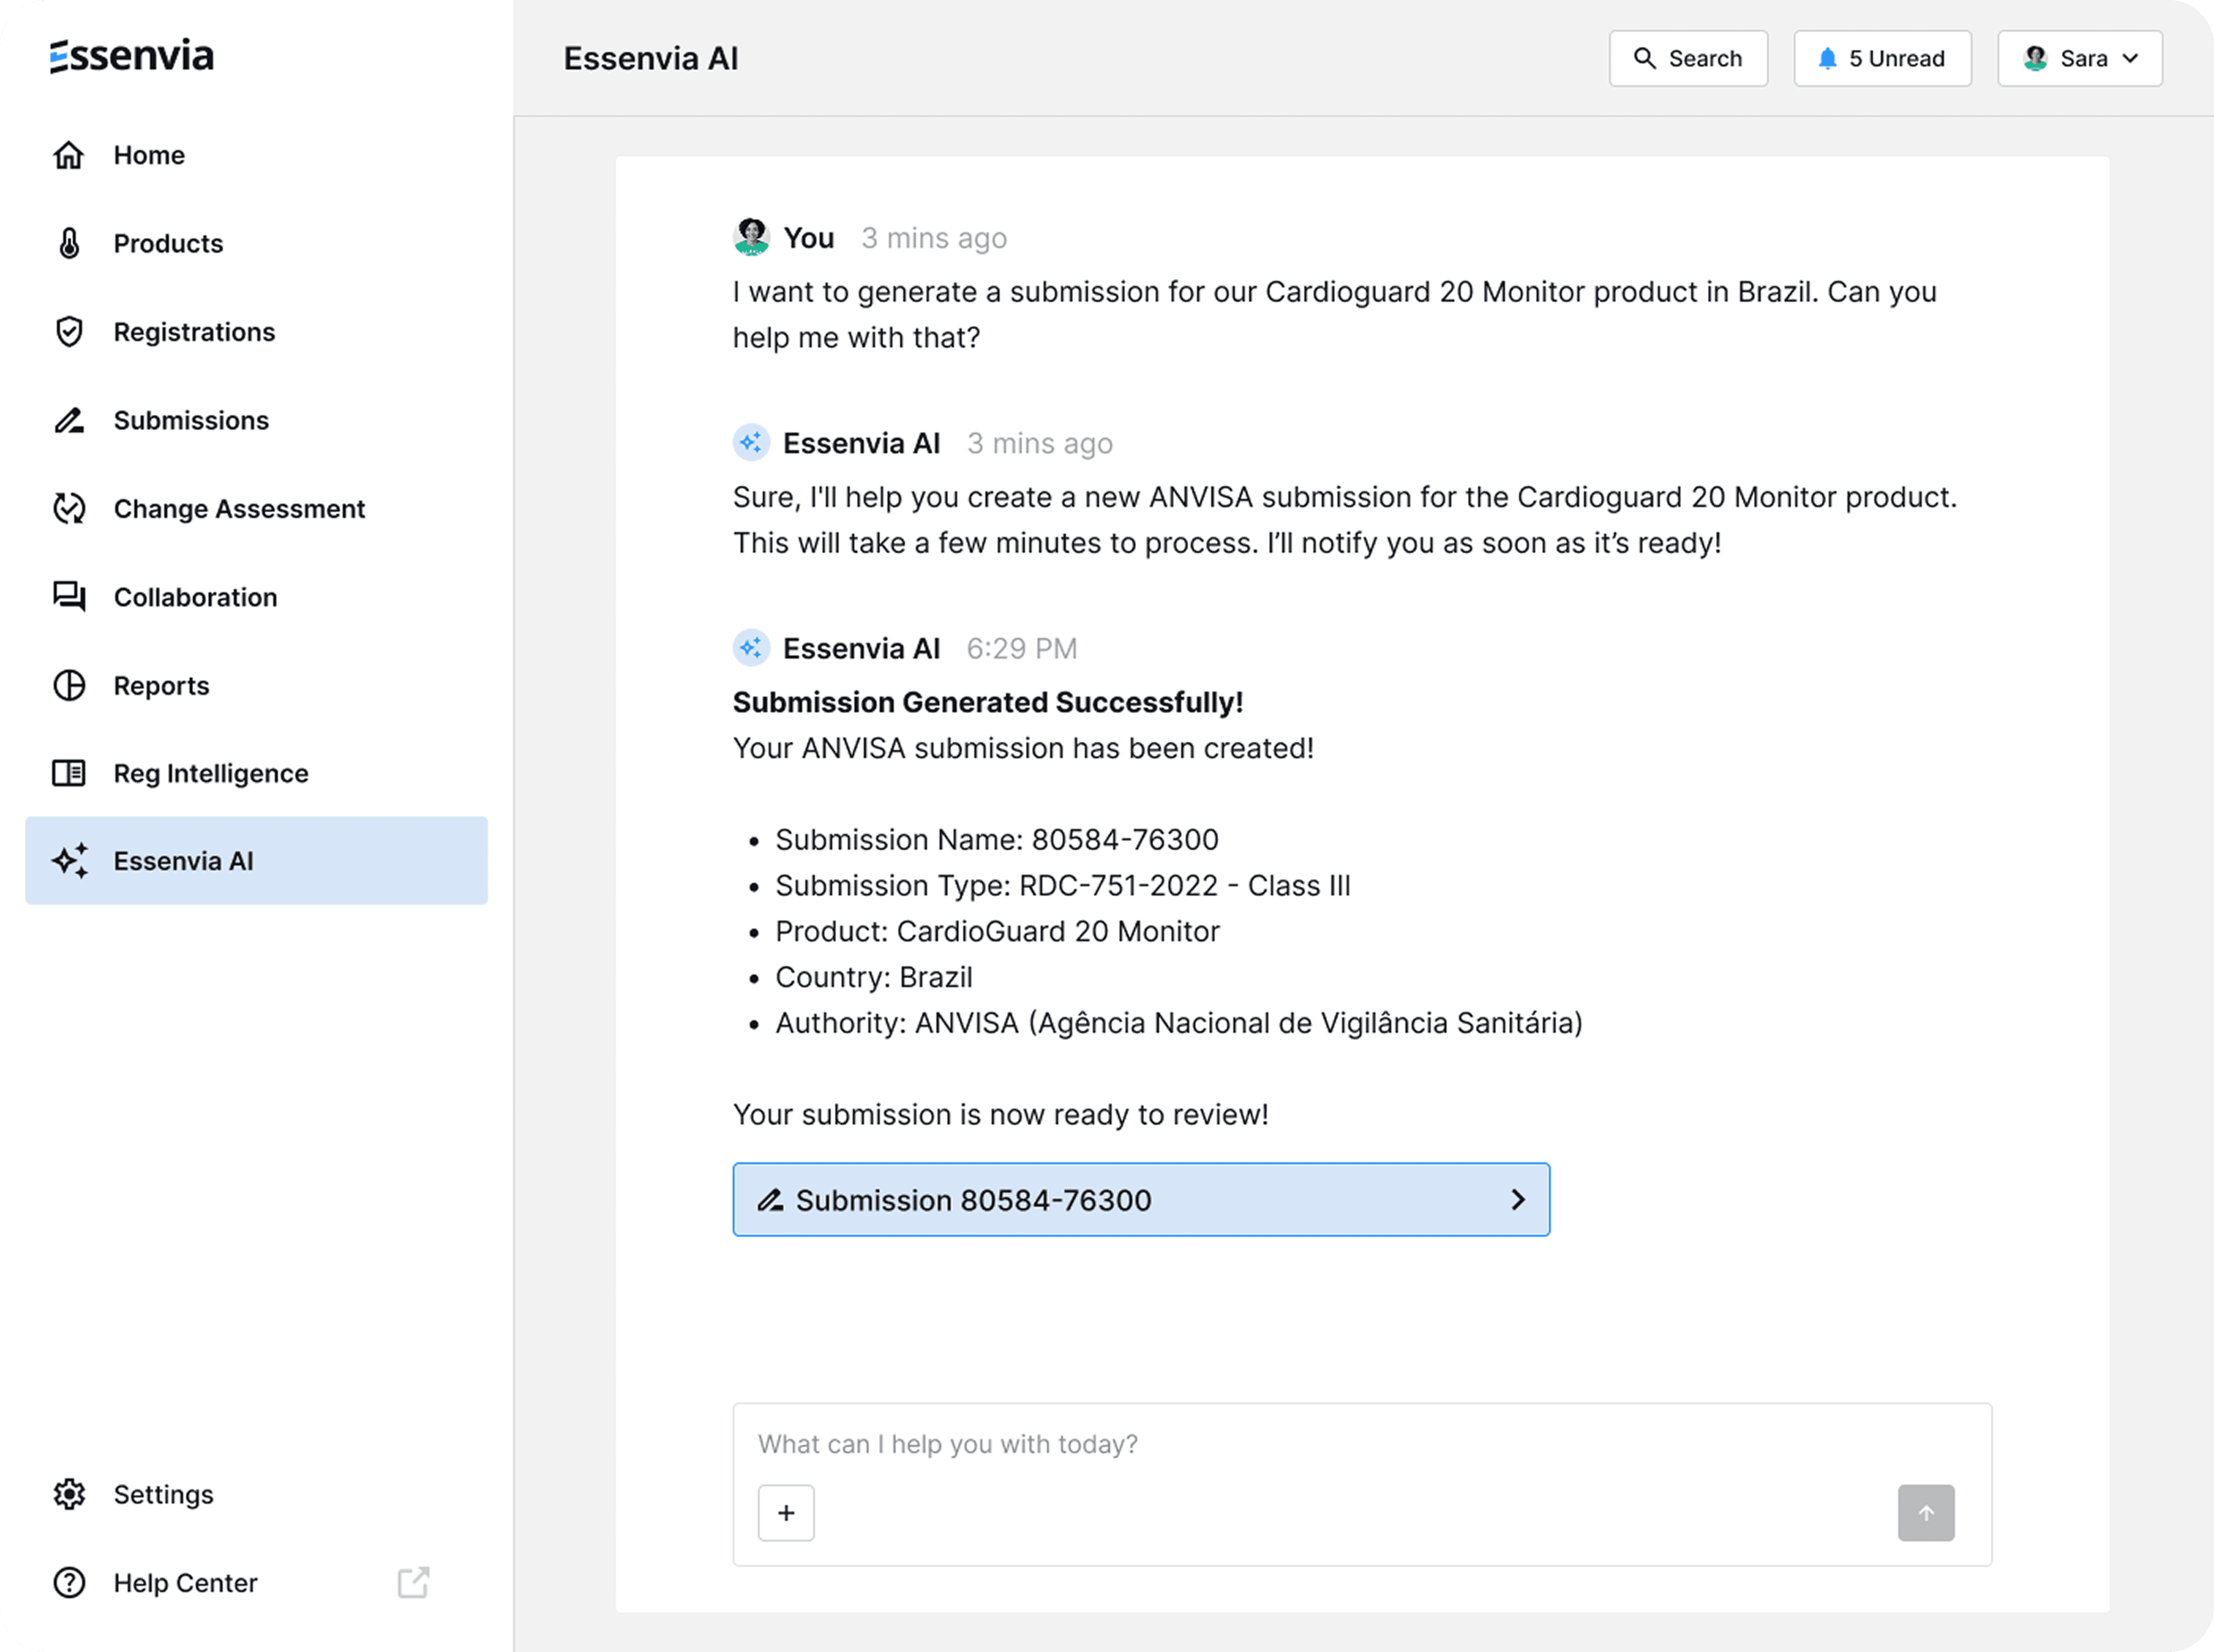The image size is (2214, 1652).
Task: Click the Search button
Action: pyautogui.click(x=1688, y=58)
